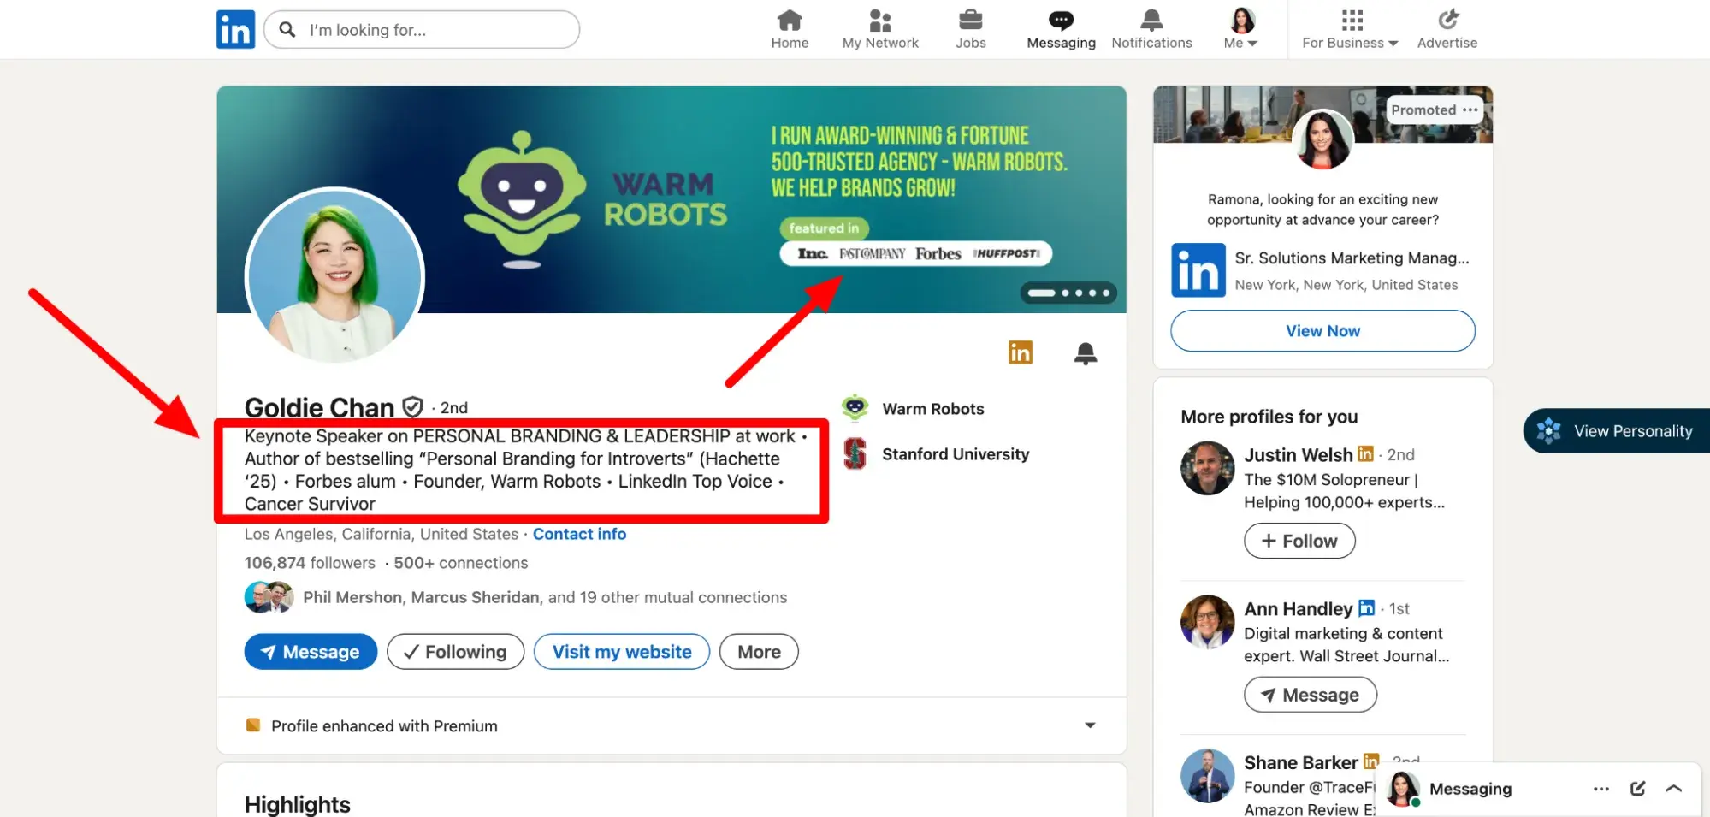Check Notifications via the bell icon
This screenshot has width=1710, height=817.
1151,28
